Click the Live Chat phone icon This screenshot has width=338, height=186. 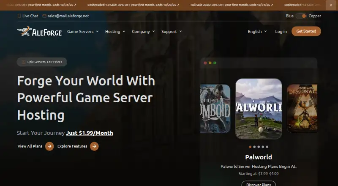point(19,16)
